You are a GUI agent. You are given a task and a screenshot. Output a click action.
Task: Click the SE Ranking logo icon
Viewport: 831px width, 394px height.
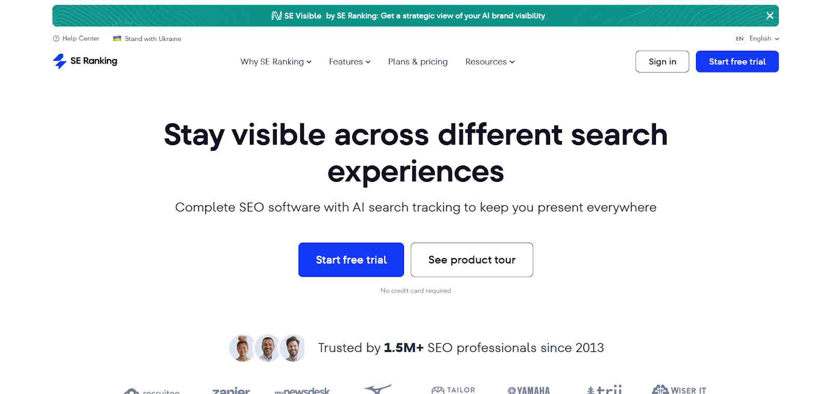point(60,61)
